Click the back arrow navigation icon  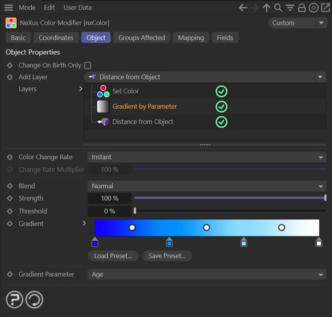coord(243,7)
